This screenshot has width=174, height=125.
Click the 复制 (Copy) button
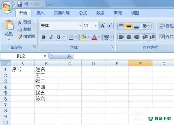coord(24,29)
